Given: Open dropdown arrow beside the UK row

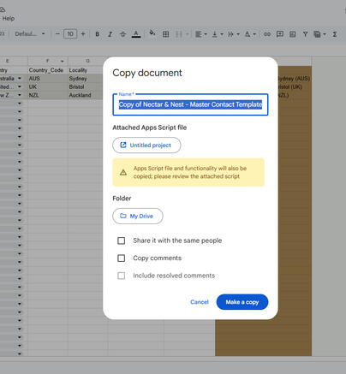Looking at the screenshot, I should 20,86.
